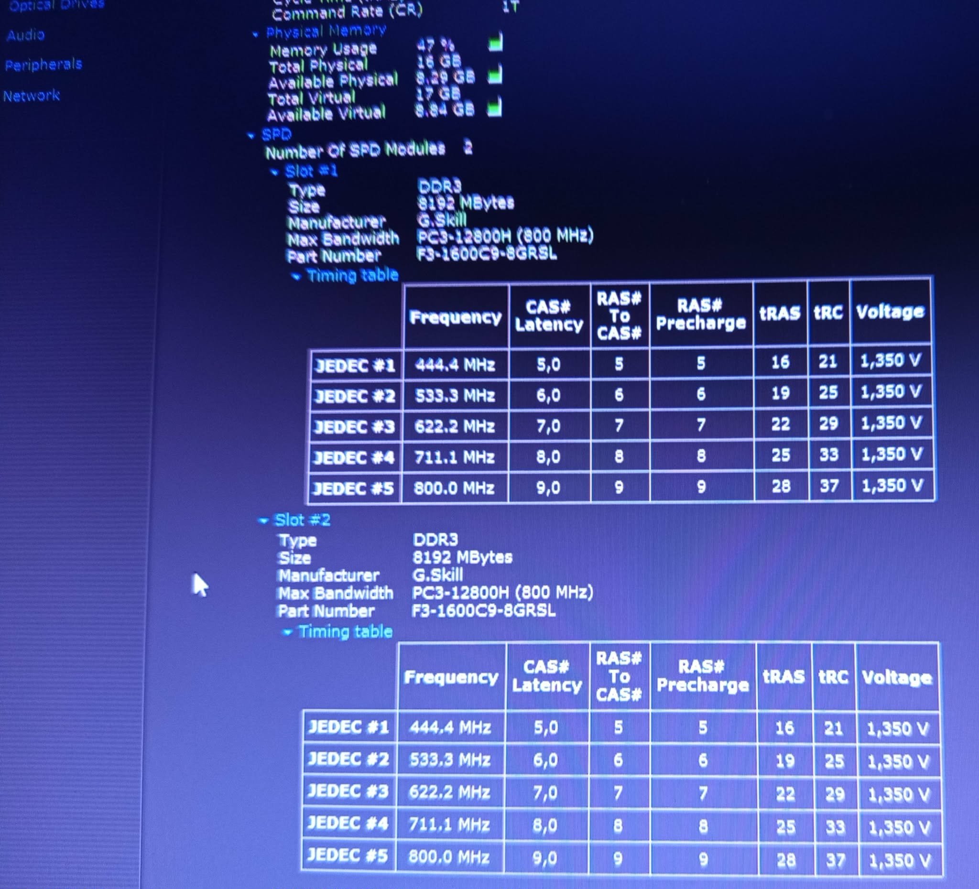Select Slot #1 part number F3-1600C9-8GRSL
This screenshot has height=889, width=979.
tap(487, 254)
